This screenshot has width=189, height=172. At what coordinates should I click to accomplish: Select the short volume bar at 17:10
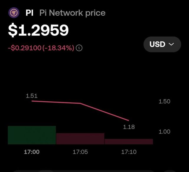[129, 141]
